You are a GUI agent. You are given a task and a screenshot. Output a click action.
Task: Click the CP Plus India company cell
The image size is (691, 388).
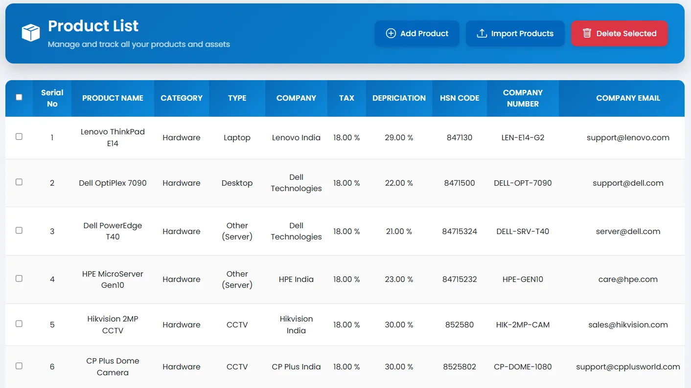(x=296, y=367)
